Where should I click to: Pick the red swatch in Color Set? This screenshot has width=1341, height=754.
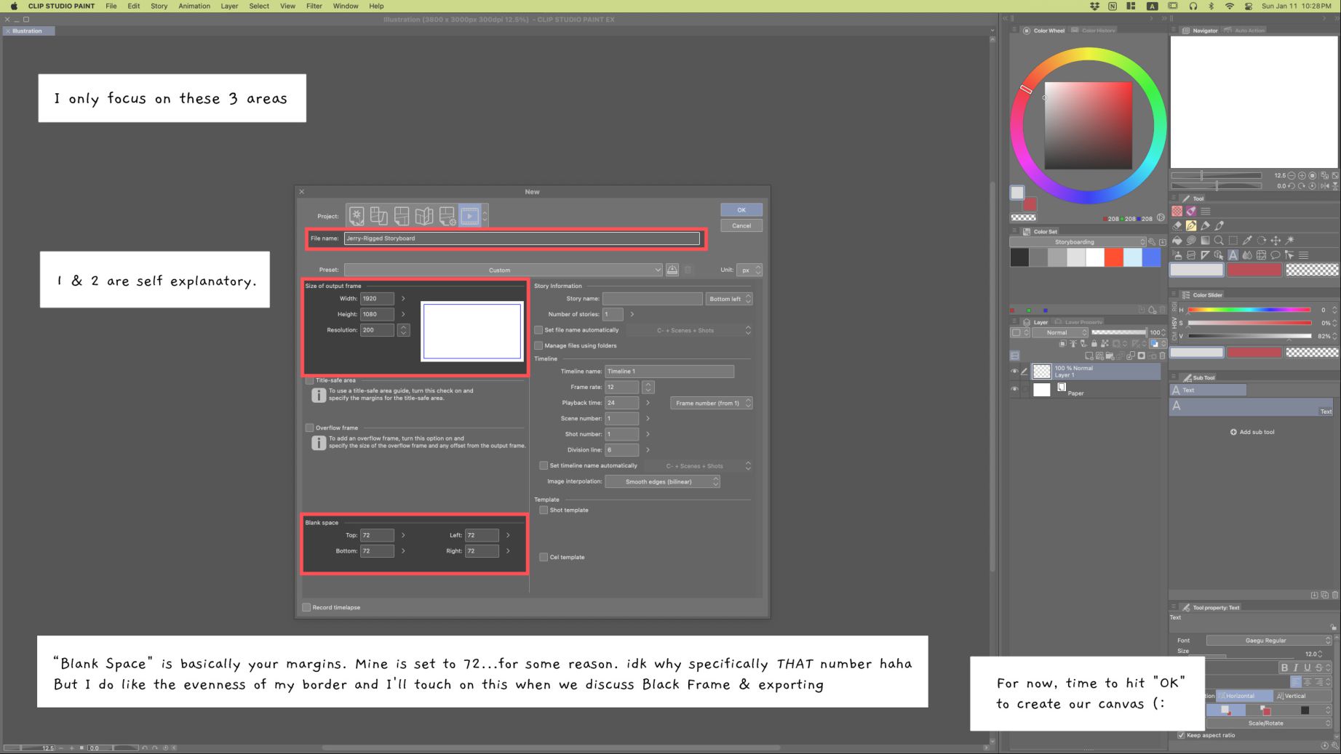pyautogui.click(x=1114, y=257)
